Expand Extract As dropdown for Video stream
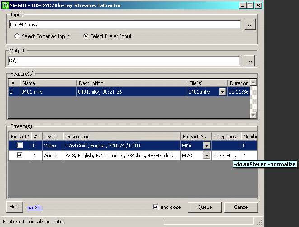Screen dimensions: 299x227 (x=206, y=146)
